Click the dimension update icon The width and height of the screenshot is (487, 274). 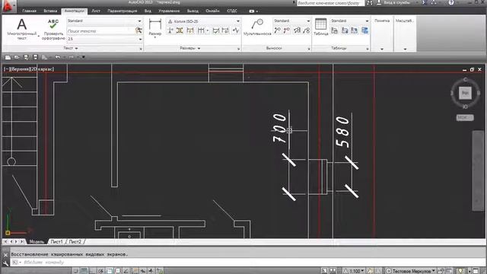pos(225,30)
